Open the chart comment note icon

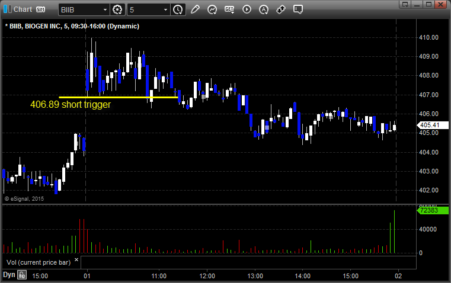[x=298, y=9]
